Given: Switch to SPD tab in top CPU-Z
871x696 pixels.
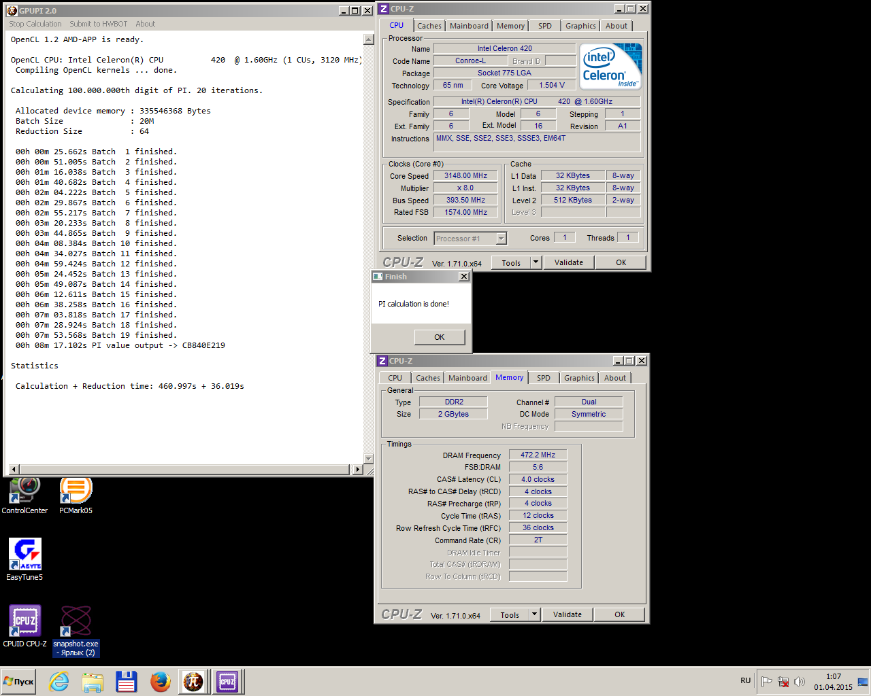Looking at the screenshot, I should tap(545, 26).
